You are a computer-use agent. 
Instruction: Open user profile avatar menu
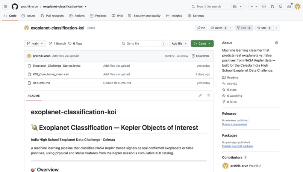298,6
